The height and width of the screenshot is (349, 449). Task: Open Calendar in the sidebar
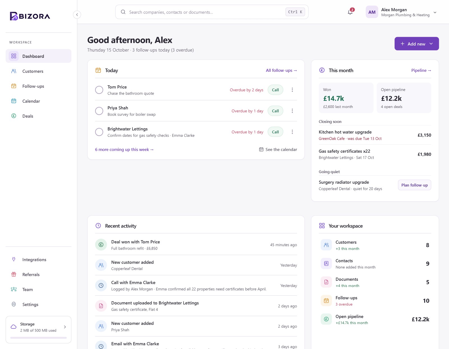click(x=38, y=101)
